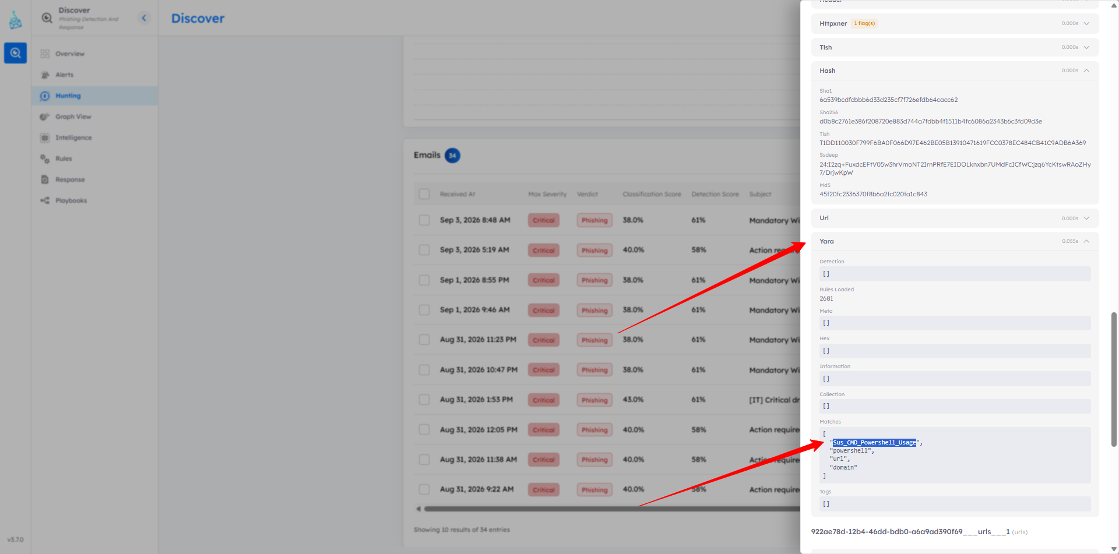Click the horizontal scroll left arrow under table

tap(418, 509)
